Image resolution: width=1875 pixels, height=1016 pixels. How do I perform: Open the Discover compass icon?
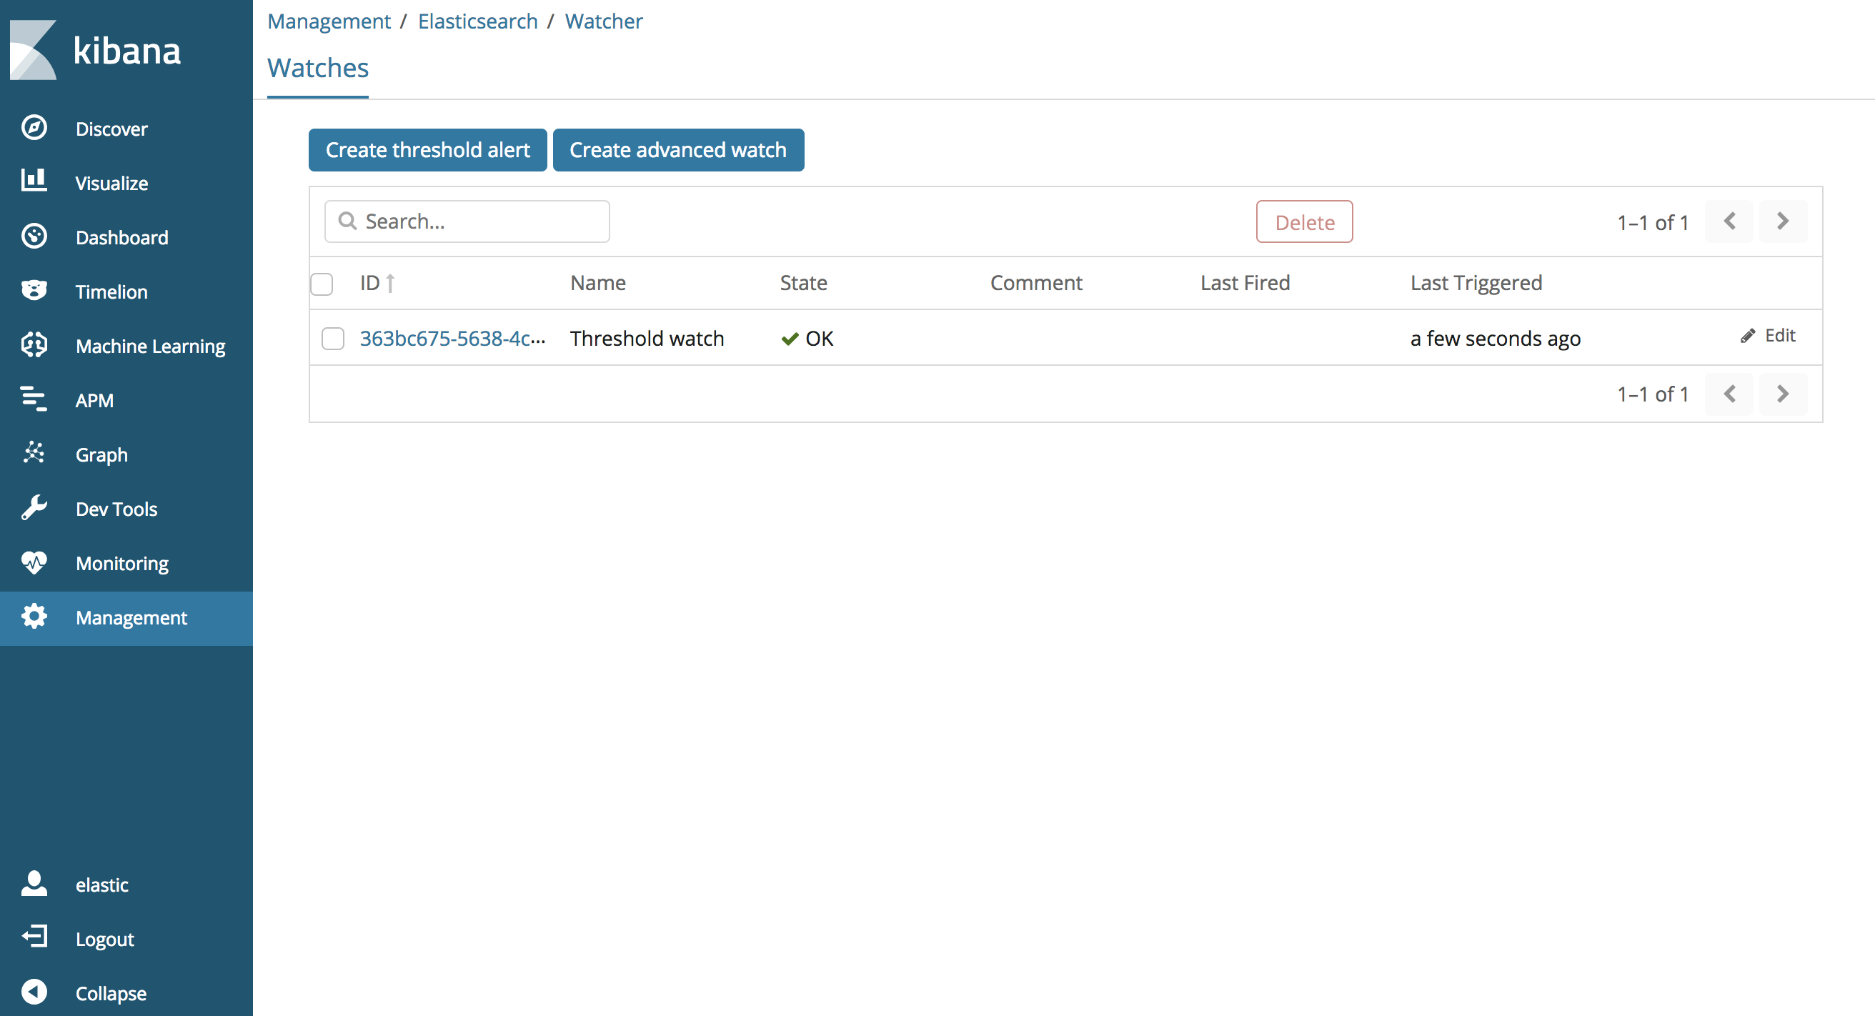tap(34, 128)
